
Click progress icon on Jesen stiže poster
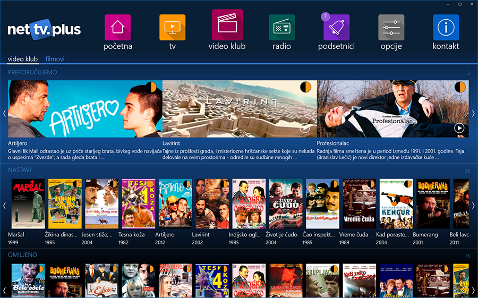coord(114,184)
